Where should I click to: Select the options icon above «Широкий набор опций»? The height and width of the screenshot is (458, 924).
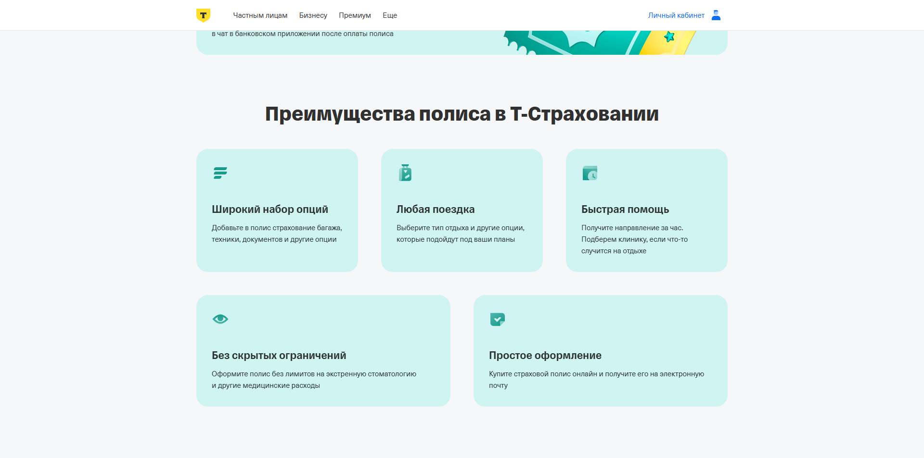(x=220, y=173)
